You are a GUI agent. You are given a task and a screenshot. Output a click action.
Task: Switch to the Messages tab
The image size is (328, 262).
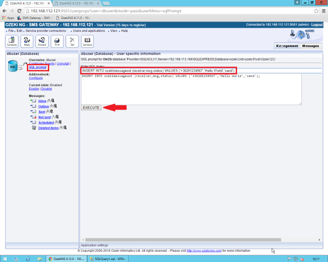(311, 46)
